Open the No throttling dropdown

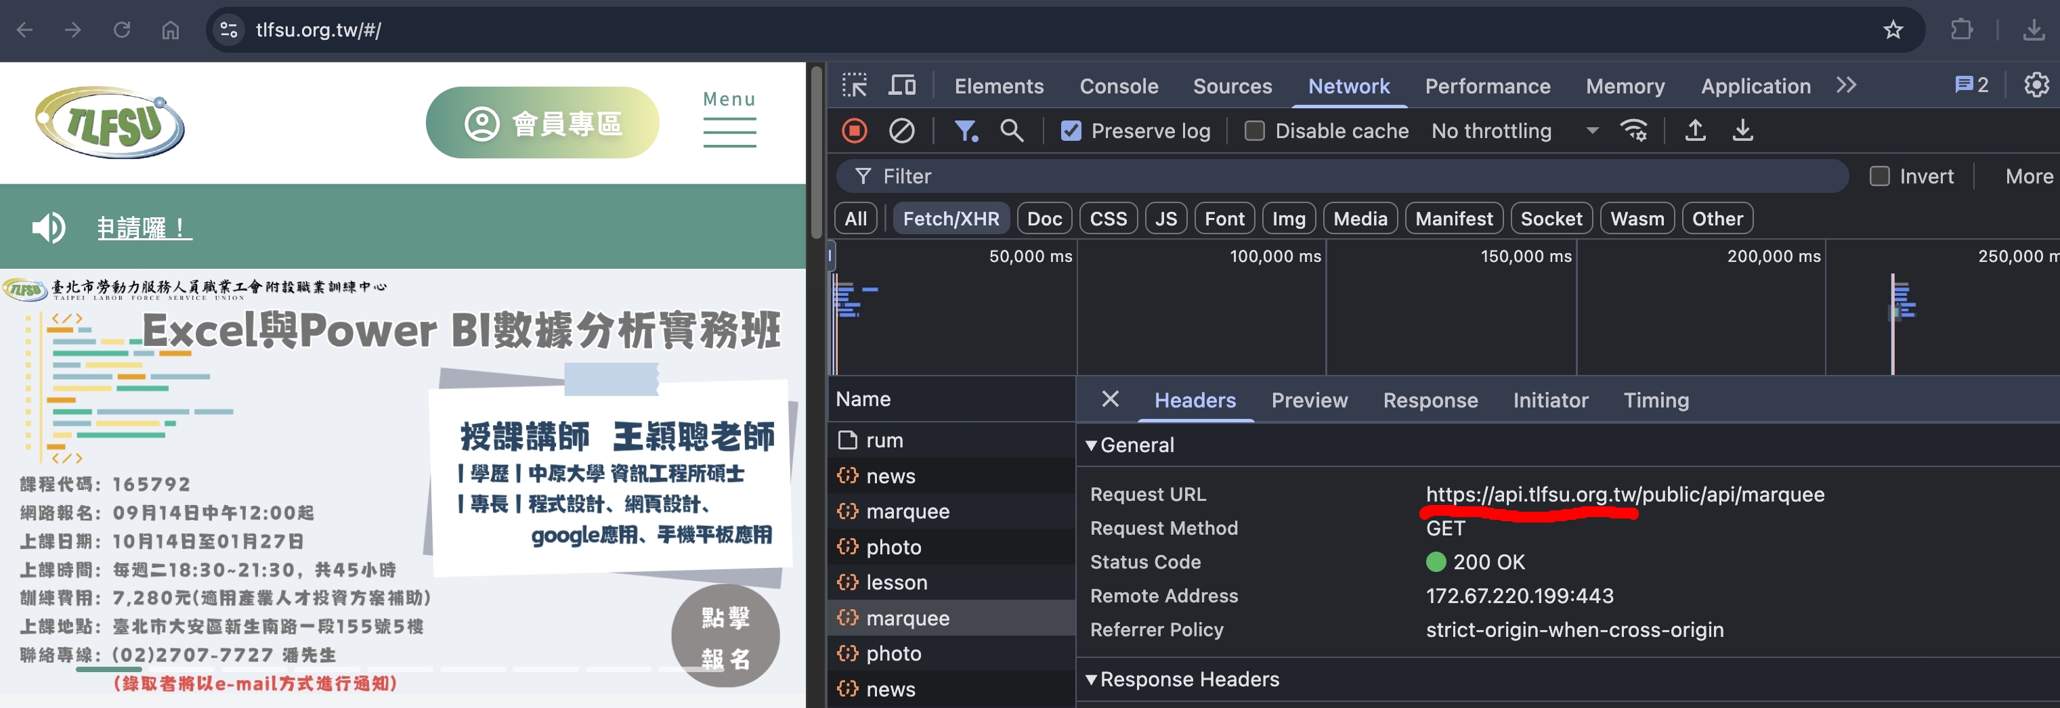pyautogui.click(x=1515, y=130)
